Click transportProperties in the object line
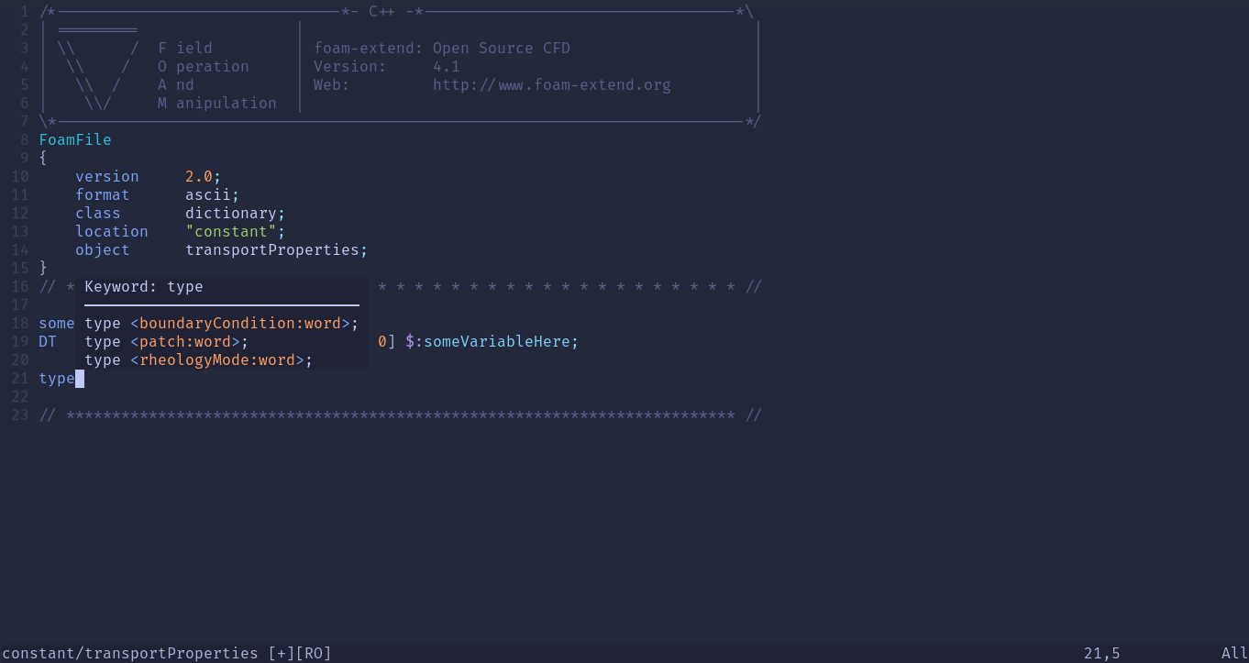Viewport: 1249px width, 663px height. click(271, 249)
